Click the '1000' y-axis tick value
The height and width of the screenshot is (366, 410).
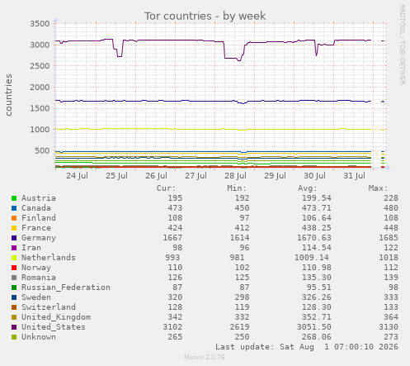click(40, 130)
